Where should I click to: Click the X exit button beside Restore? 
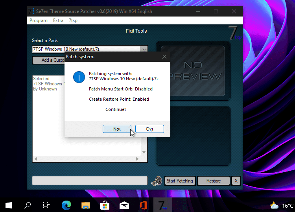click(x=236, y=181)
